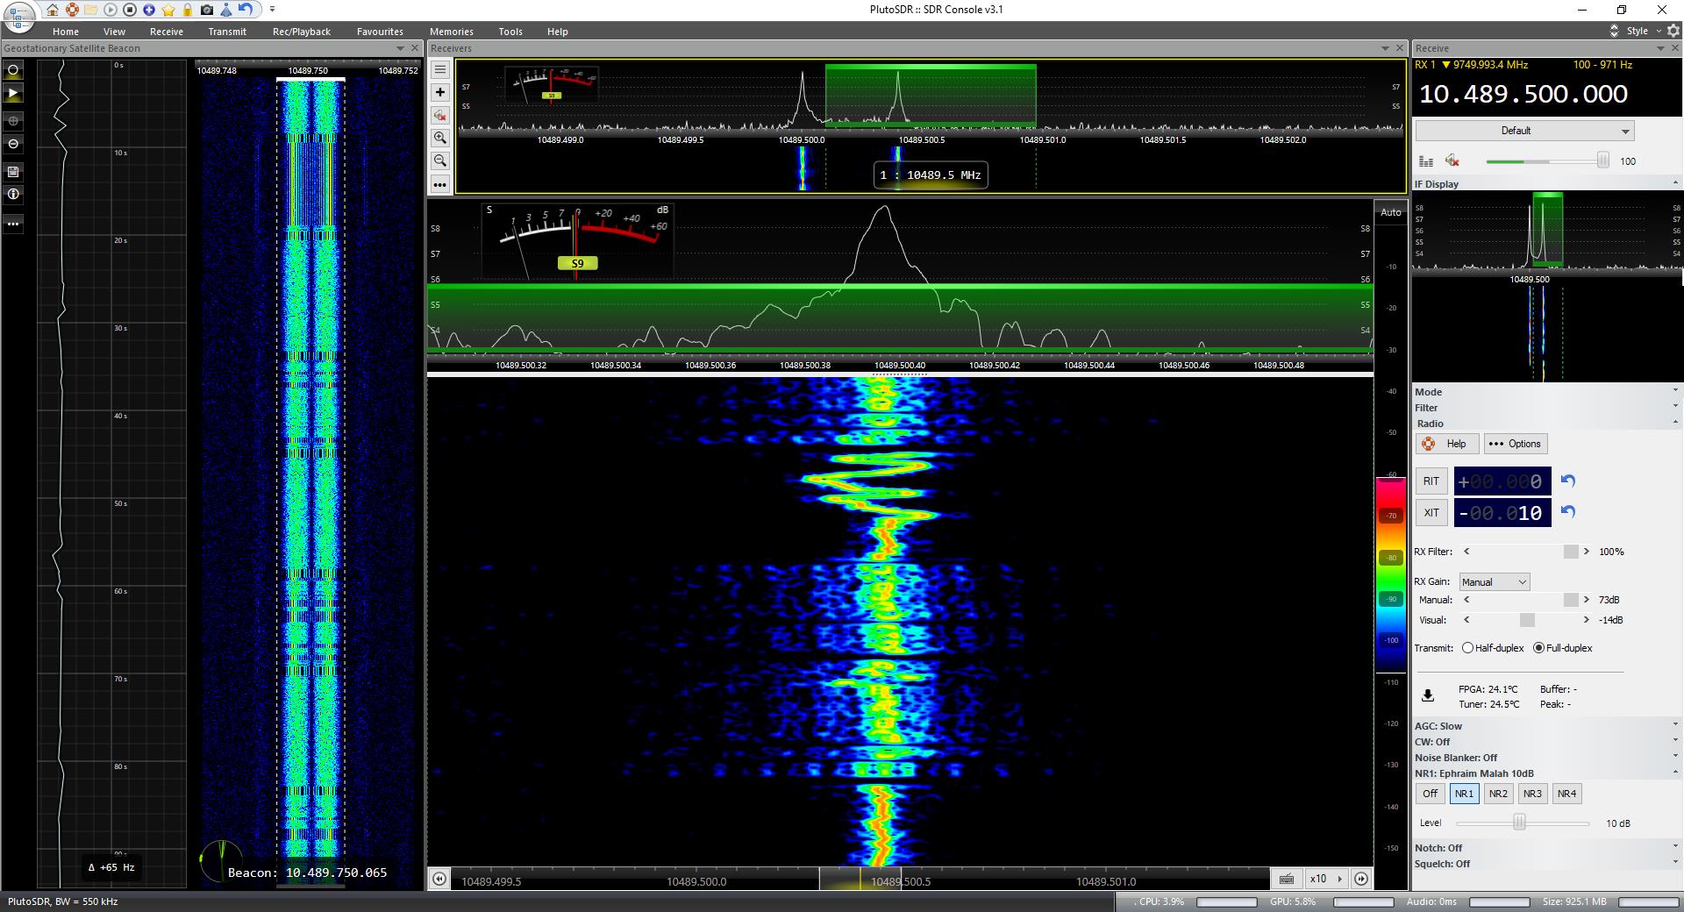The image size is (1684, 912).
Task: Click the download icon beside FPGA temperature
Action: click(x=1428, y=695)
